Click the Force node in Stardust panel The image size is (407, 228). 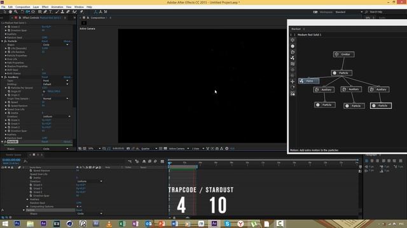[308, 81]
